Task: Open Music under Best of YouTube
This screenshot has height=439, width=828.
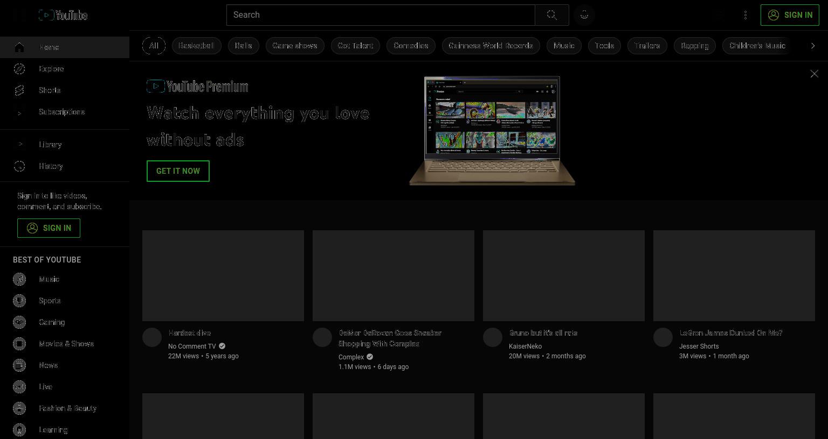Action: (x=65, y=279)
